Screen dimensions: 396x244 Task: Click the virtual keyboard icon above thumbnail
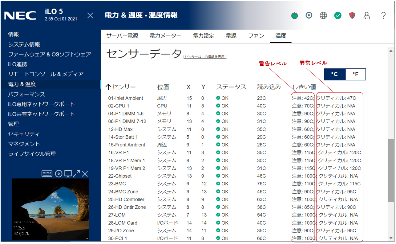tap(47, 174)
